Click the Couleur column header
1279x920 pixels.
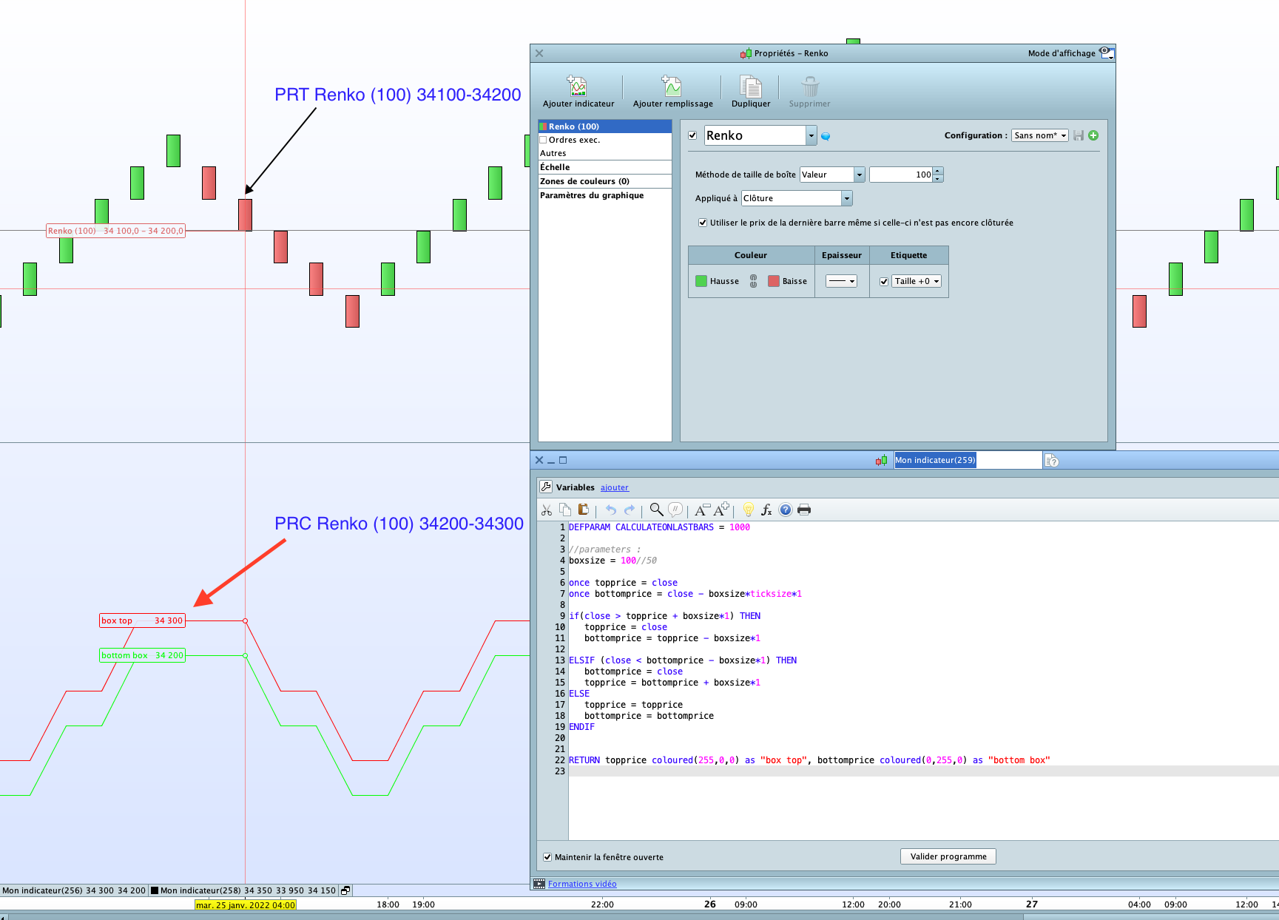(751, 255)
